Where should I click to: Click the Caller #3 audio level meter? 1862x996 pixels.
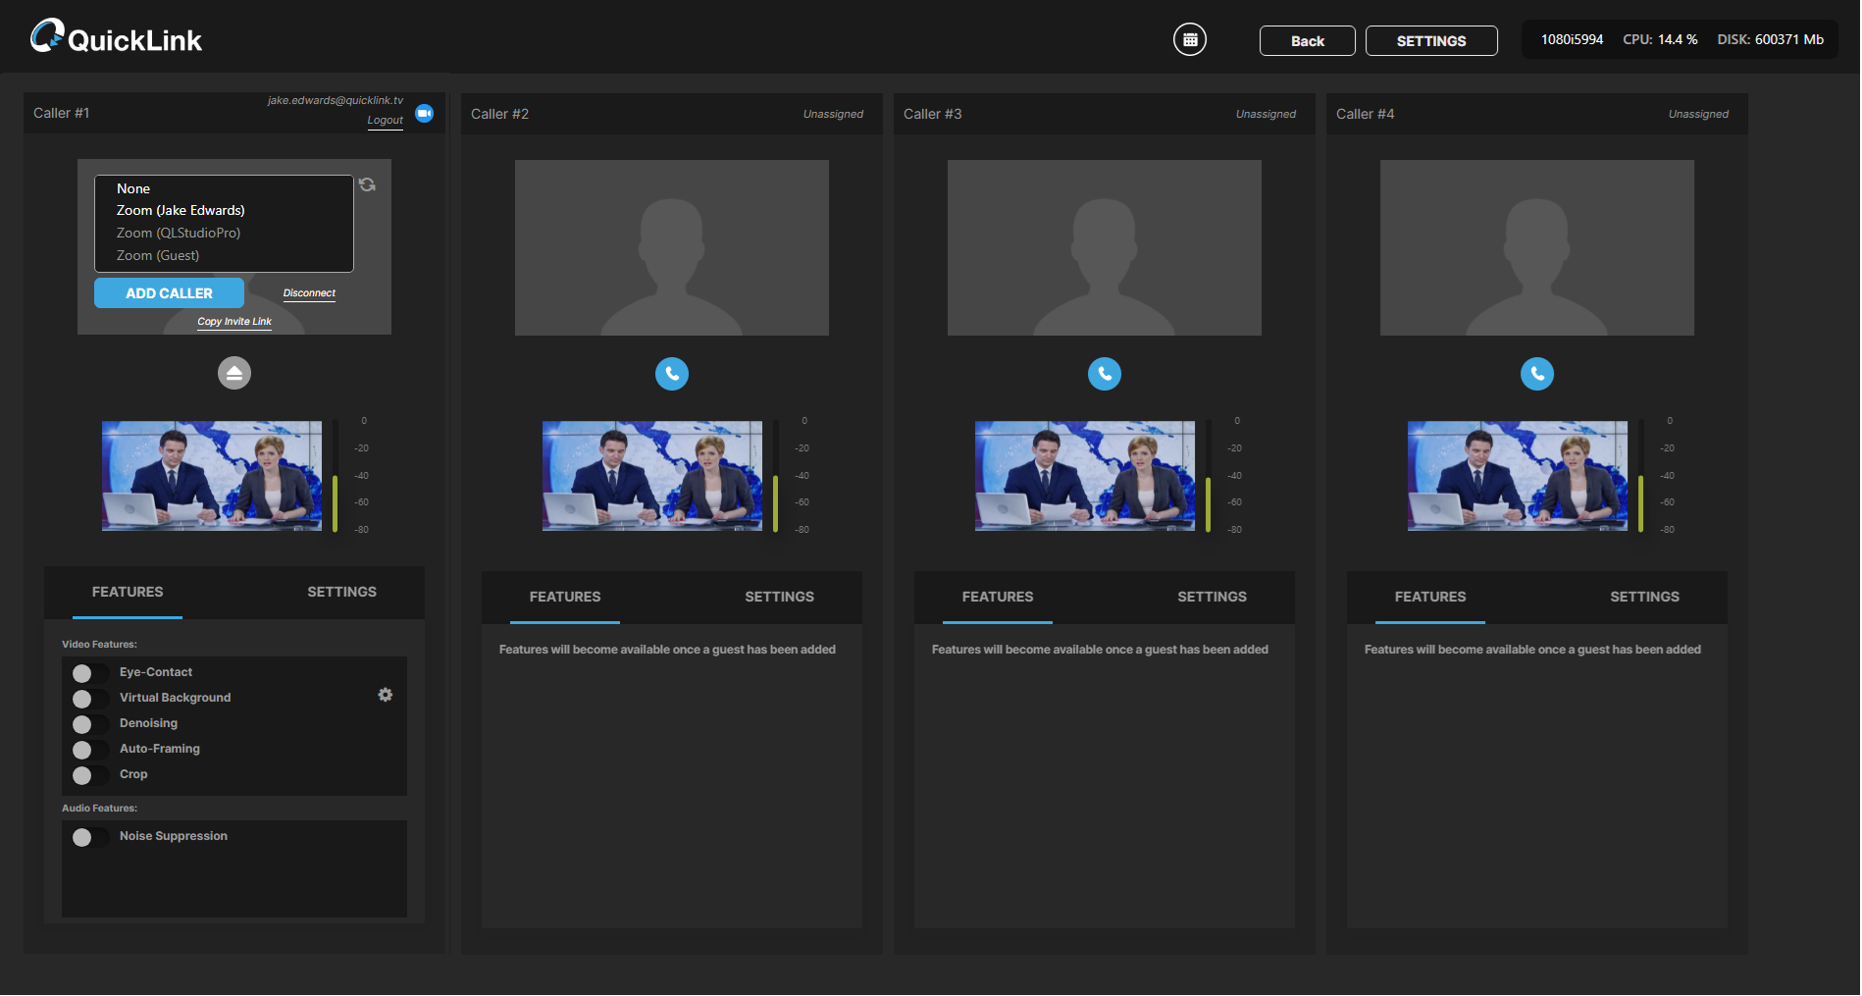click(x=1209, y=476)
